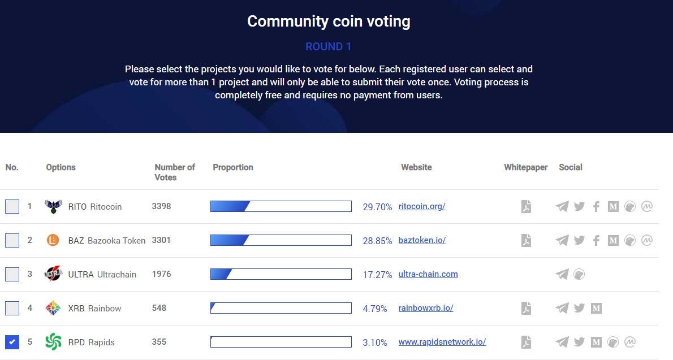Follow the www.rapidsnetwork.io link
Image resolution: width=673 pixels, height=360 pixels.
442,342
